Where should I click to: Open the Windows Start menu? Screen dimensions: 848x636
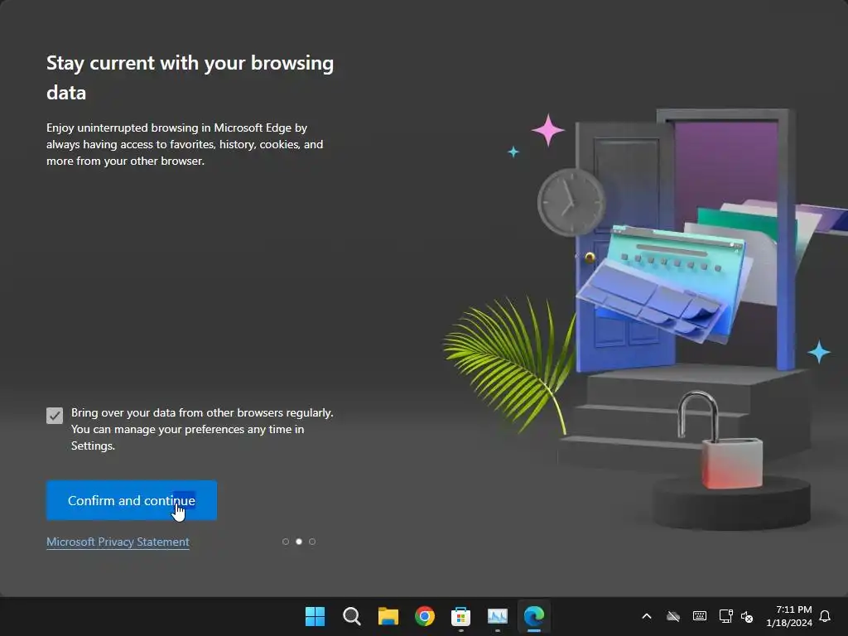tap(315, 616)
